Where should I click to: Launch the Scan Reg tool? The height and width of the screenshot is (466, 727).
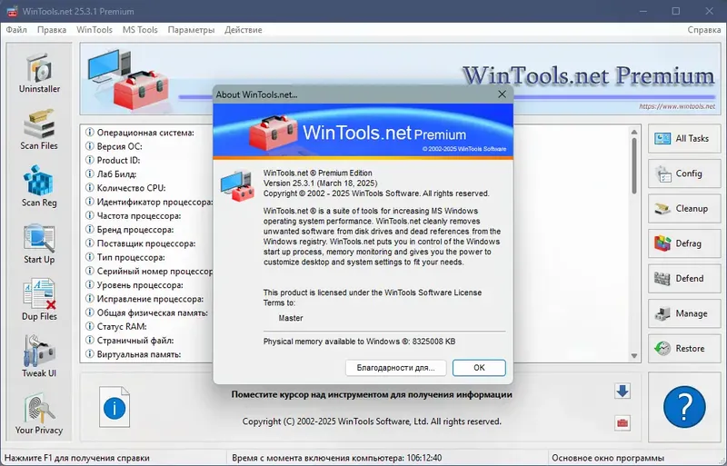pos(39,186)
